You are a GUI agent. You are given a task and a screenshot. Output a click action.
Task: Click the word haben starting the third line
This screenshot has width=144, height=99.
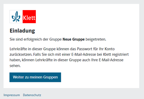(15, 60)
